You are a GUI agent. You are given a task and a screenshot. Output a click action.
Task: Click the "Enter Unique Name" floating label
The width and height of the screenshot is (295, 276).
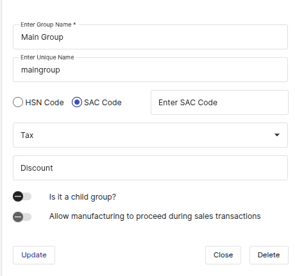[47, 57]
